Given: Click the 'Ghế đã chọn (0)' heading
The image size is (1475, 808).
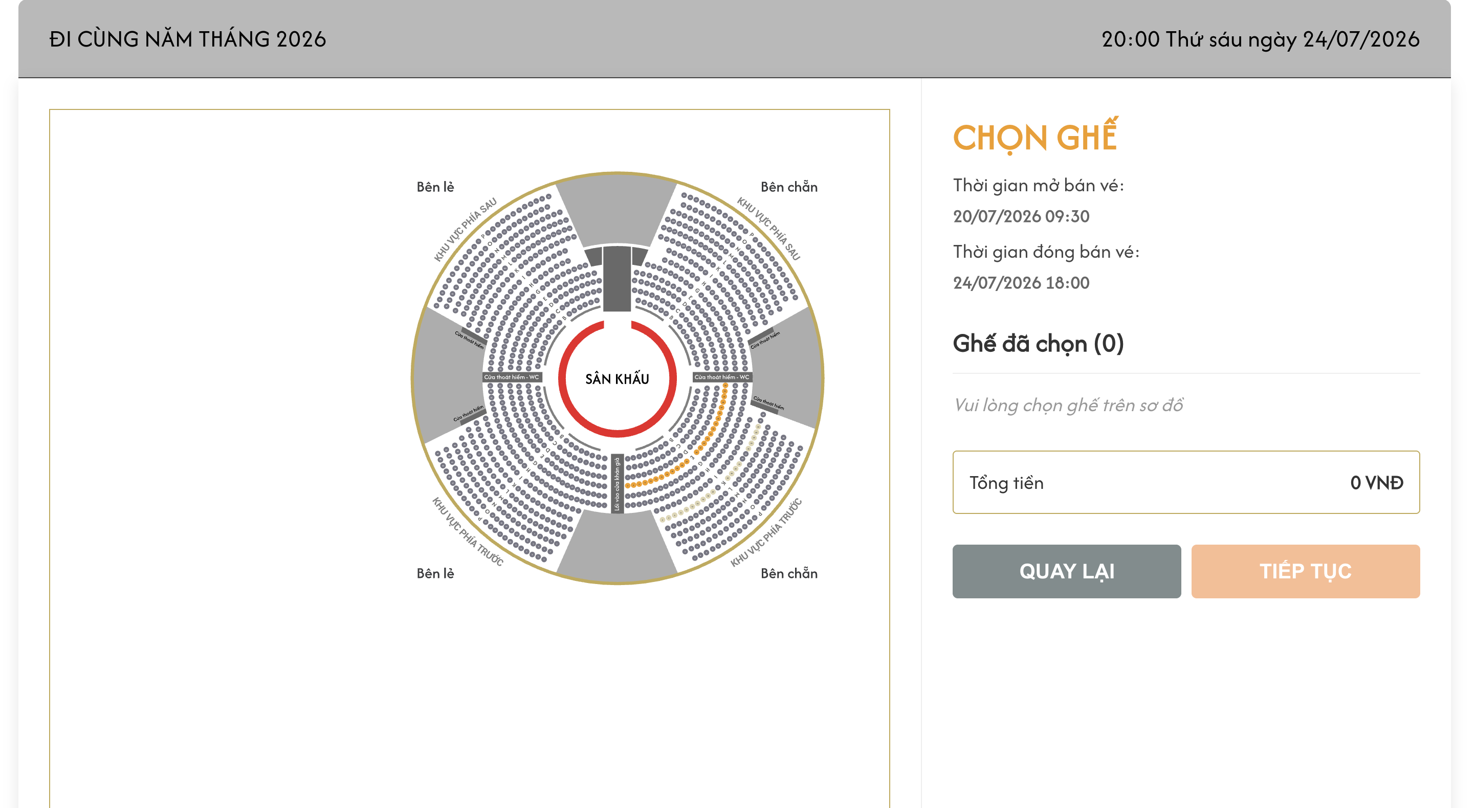Looking at the screenshot, I should (1038, 343).
